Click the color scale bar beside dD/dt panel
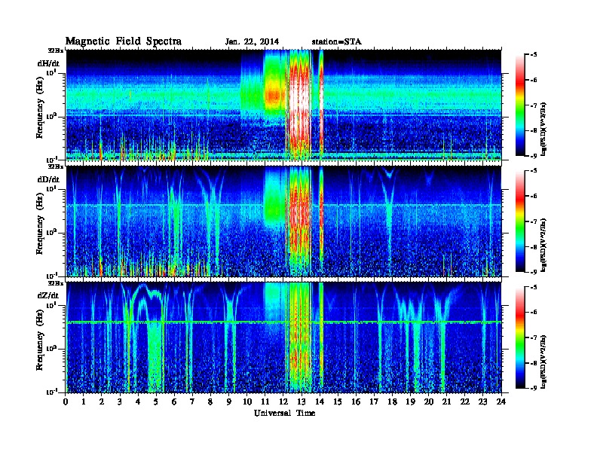The width and height of the screenshot is (597, 461). [520, 221]
